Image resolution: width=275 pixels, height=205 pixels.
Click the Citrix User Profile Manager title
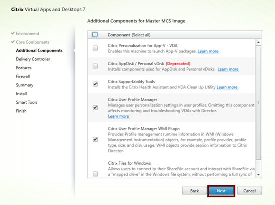click(x=132, y=100)
